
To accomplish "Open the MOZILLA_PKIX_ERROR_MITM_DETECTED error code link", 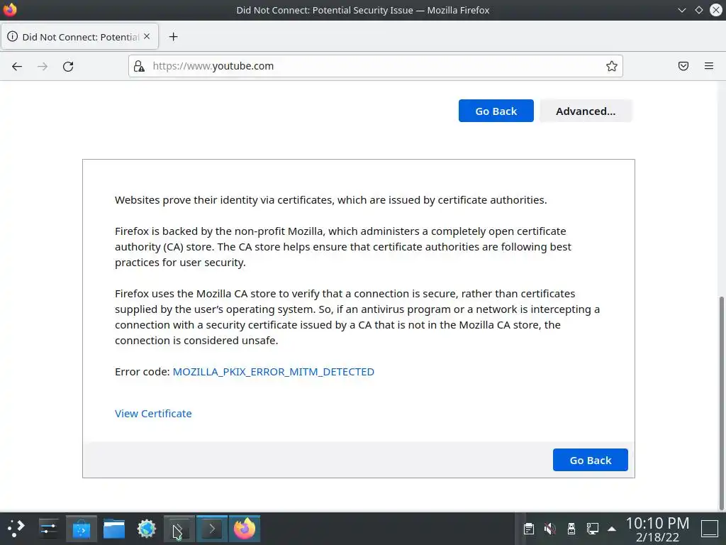I will click(273, 372).
